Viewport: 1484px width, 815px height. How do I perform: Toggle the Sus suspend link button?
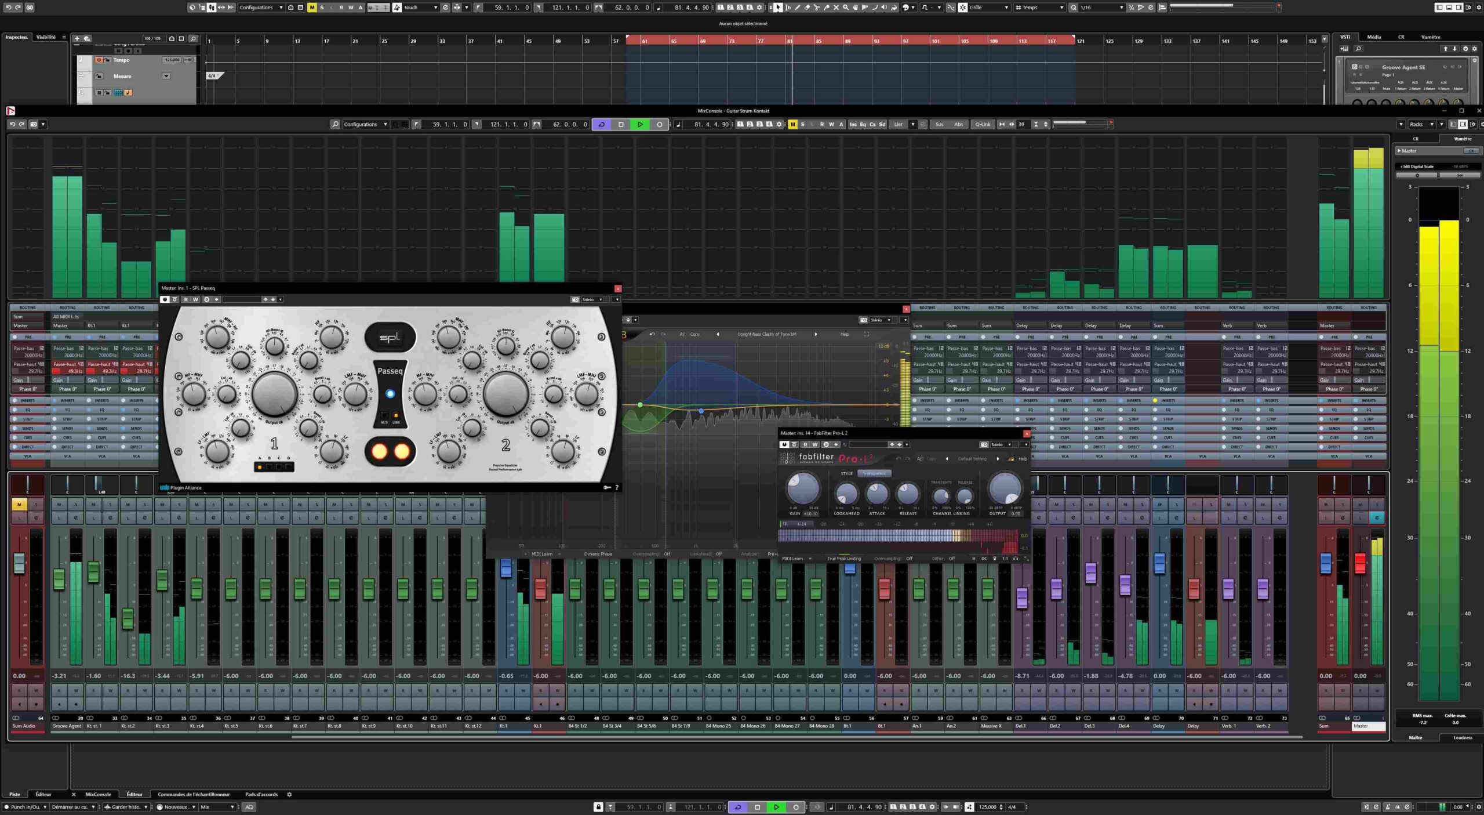tap(939, 124)
